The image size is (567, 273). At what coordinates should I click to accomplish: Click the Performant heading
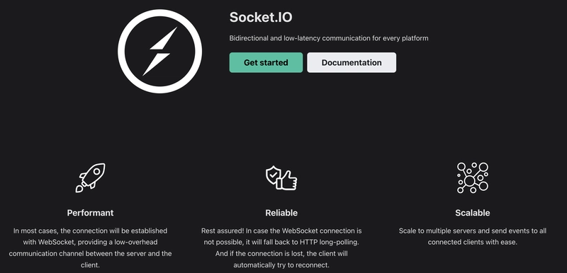91,213
